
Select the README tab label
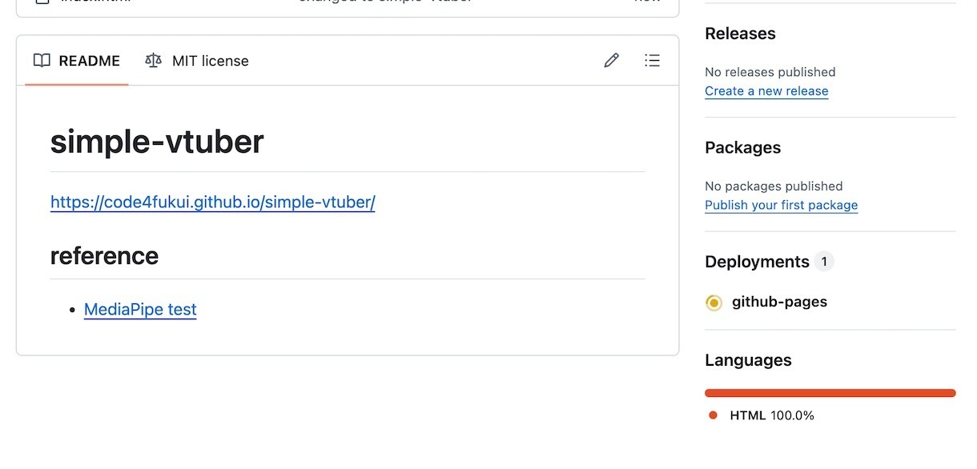tap(90, 61)
